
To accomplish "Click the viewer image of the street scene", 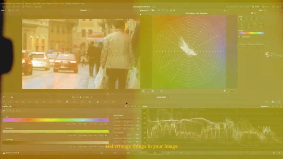I will click(x=81, y=54).
